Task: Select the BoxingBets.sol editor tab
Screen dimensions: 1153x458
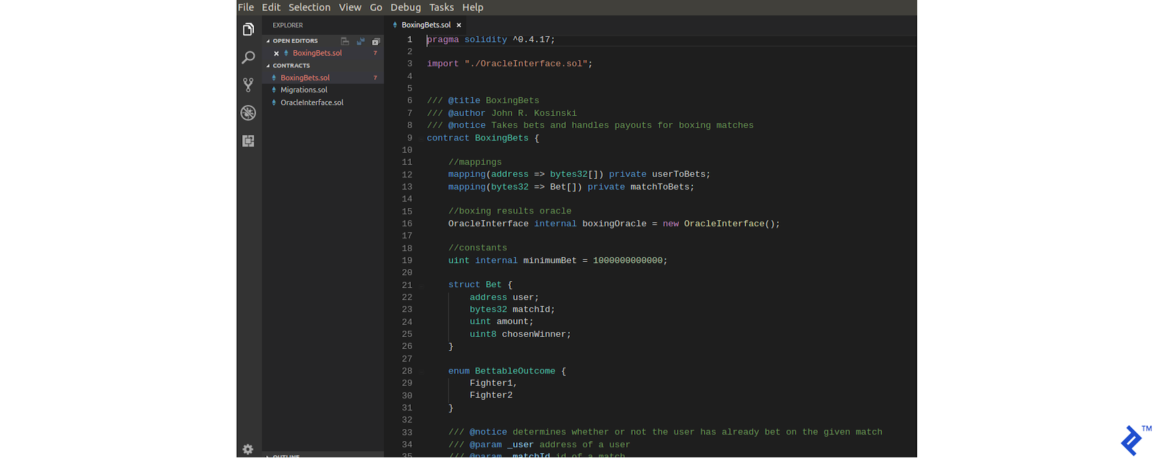Action: click(x=426, y=25)
